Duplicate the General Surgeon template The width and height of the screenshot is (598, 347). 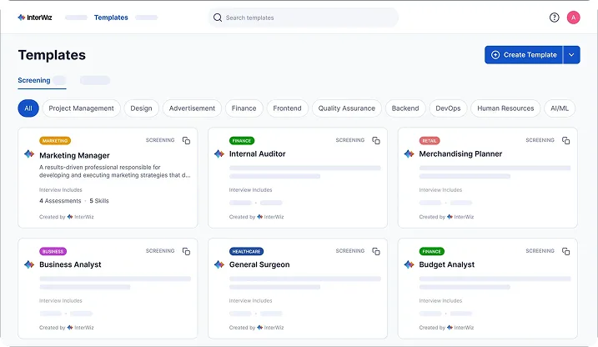tap(376, 251)
